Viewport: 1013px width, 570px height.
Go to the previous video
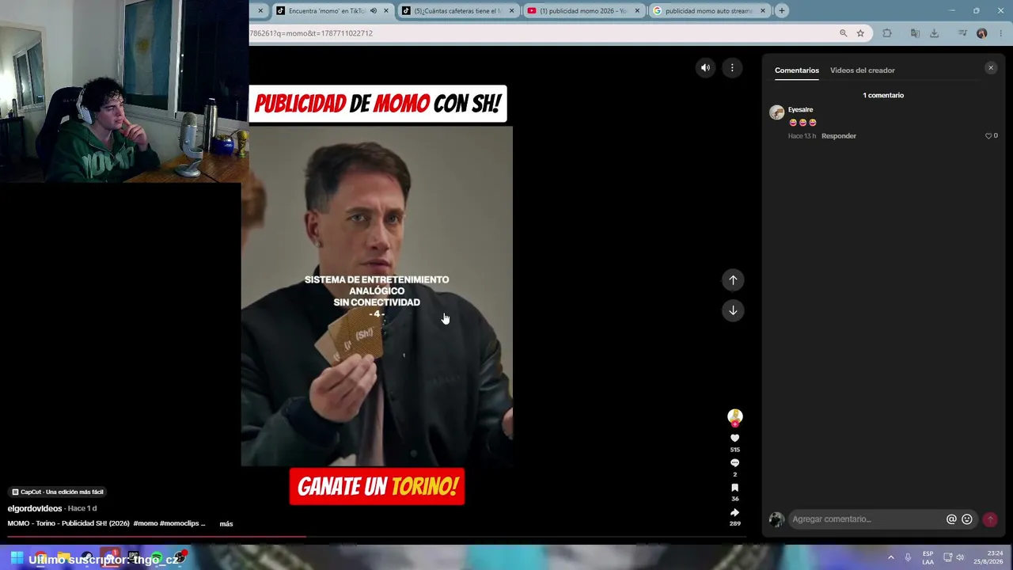(733, 279)
